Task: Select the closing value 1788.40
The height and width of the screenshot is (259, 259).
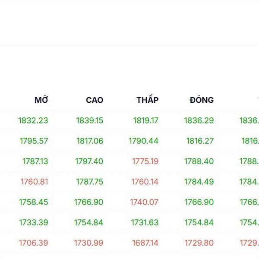Action: coord(199,161)
